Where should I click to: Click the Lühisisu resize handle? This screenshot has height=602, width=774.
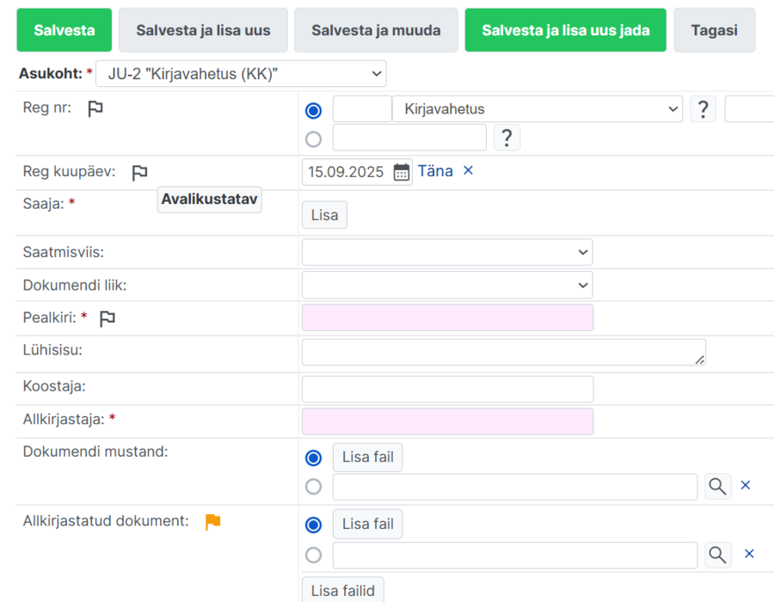click(699, 359)
